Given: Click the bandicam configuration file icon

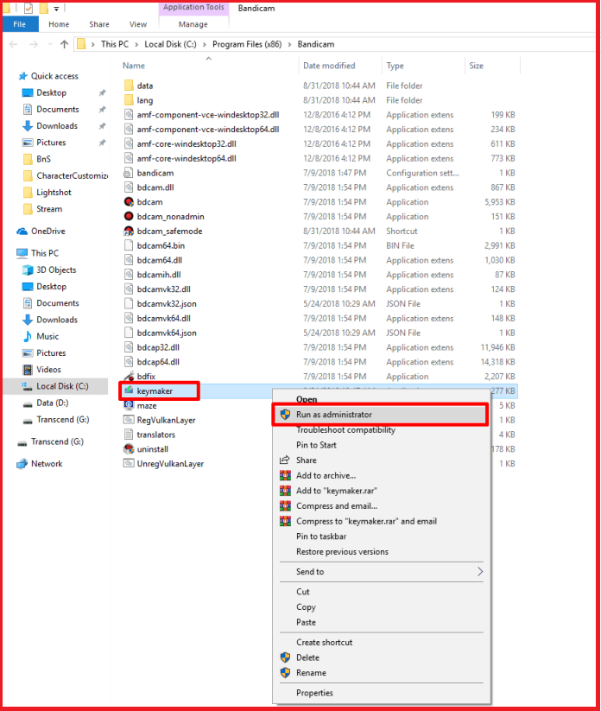Looking at the screenshot, I should [x=129, y=173].
